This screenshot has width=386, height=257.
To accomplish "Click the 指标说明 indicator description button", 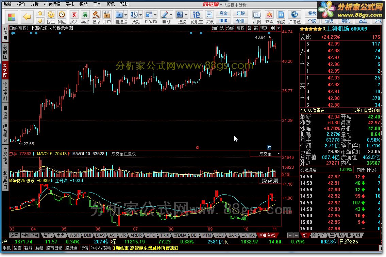I will [270, 181].
